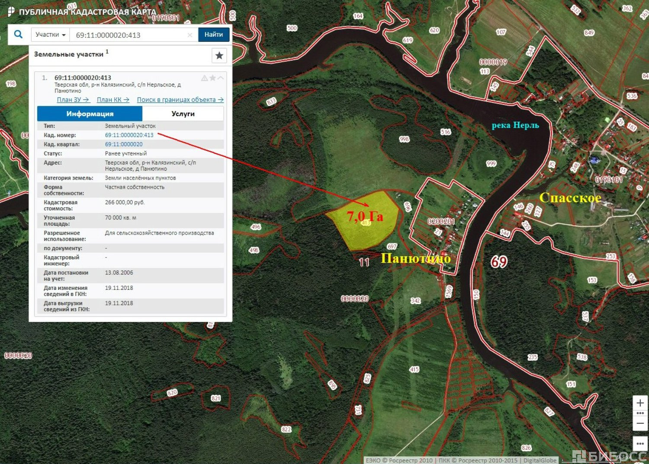The width and height of the screenshot is (649, 464).
Task: Switch to the Услуги tab
Action: coord(183,114)
